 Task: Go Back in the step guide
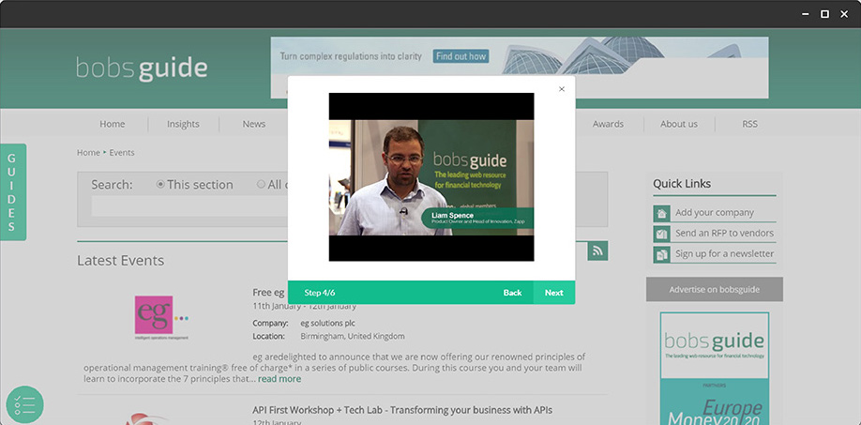coord(512,293)
